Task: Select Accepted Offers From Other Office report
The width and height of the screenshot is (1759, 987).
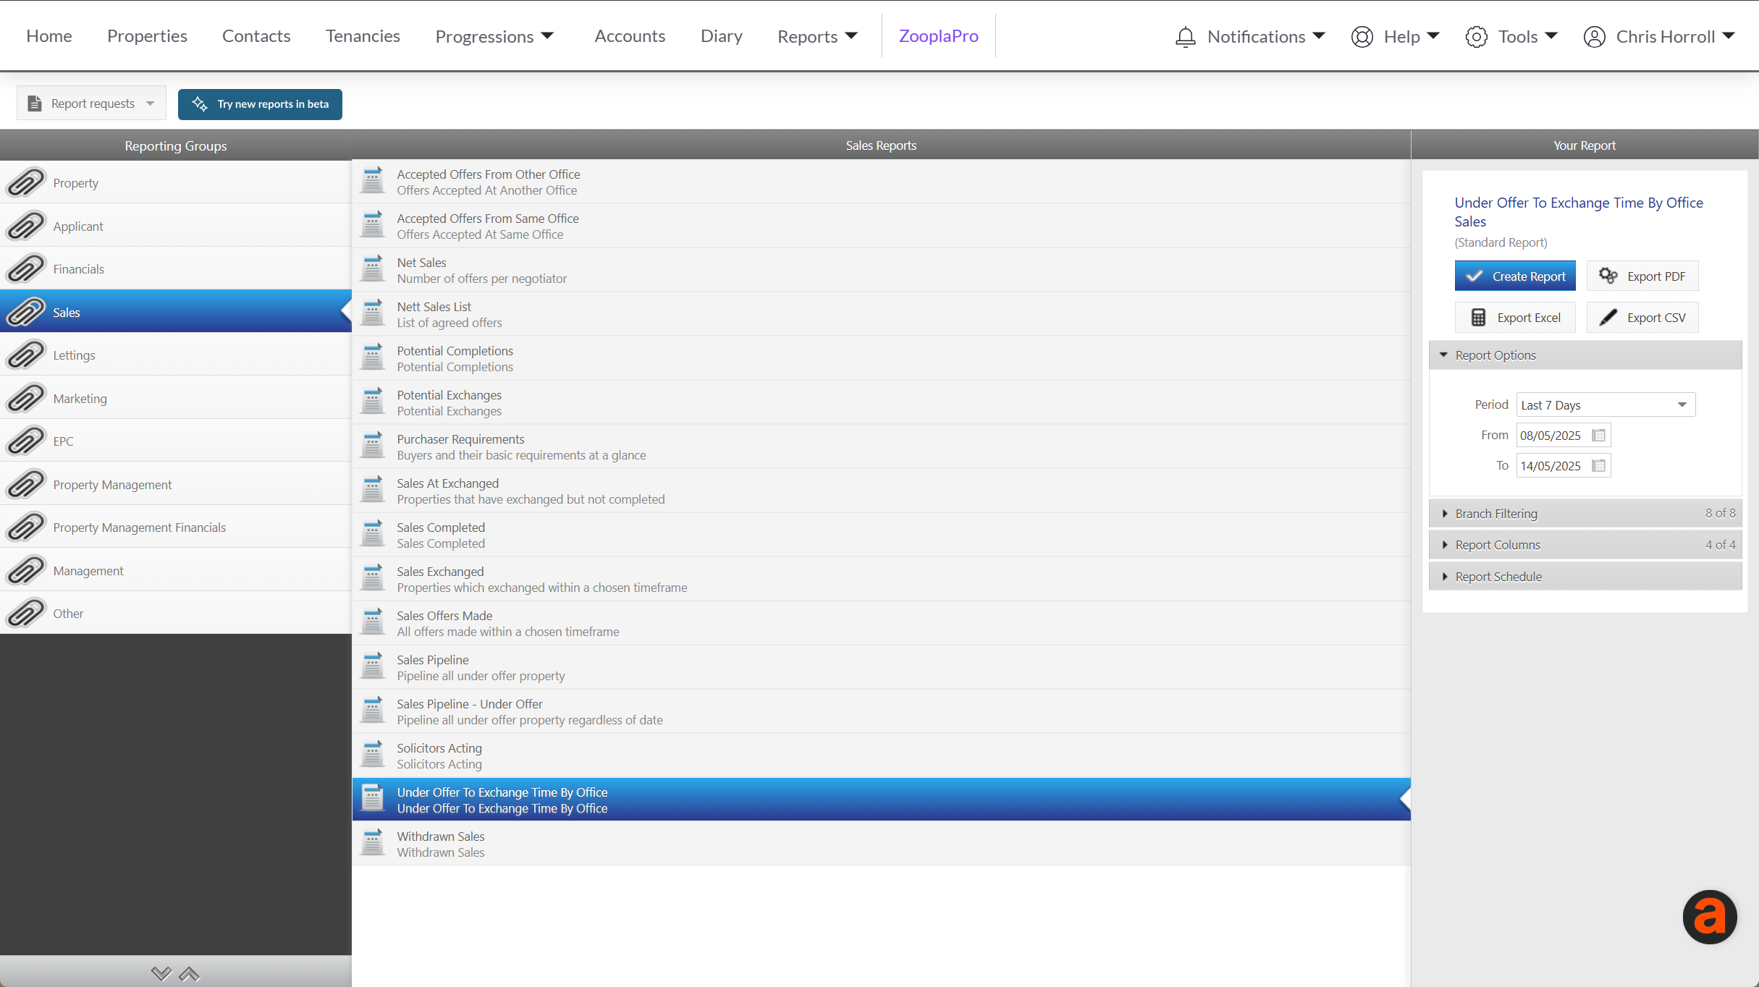Action: 881,182
